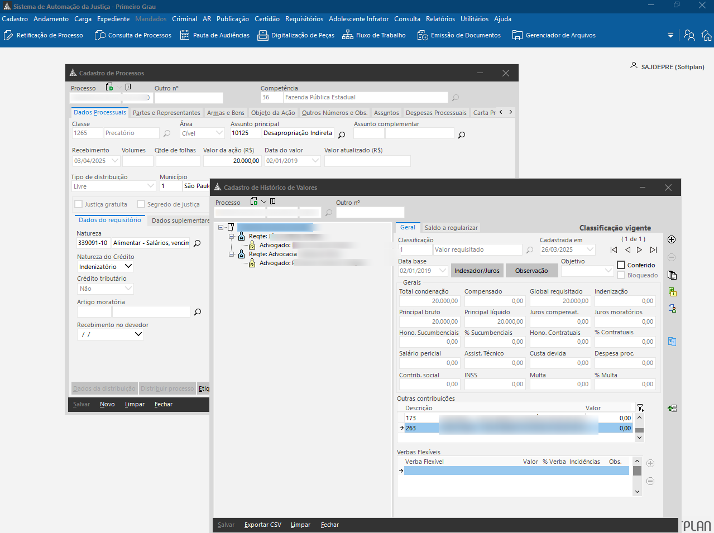Open Consulta de Processos toolbar shortcut

click(x=133, y=35)
